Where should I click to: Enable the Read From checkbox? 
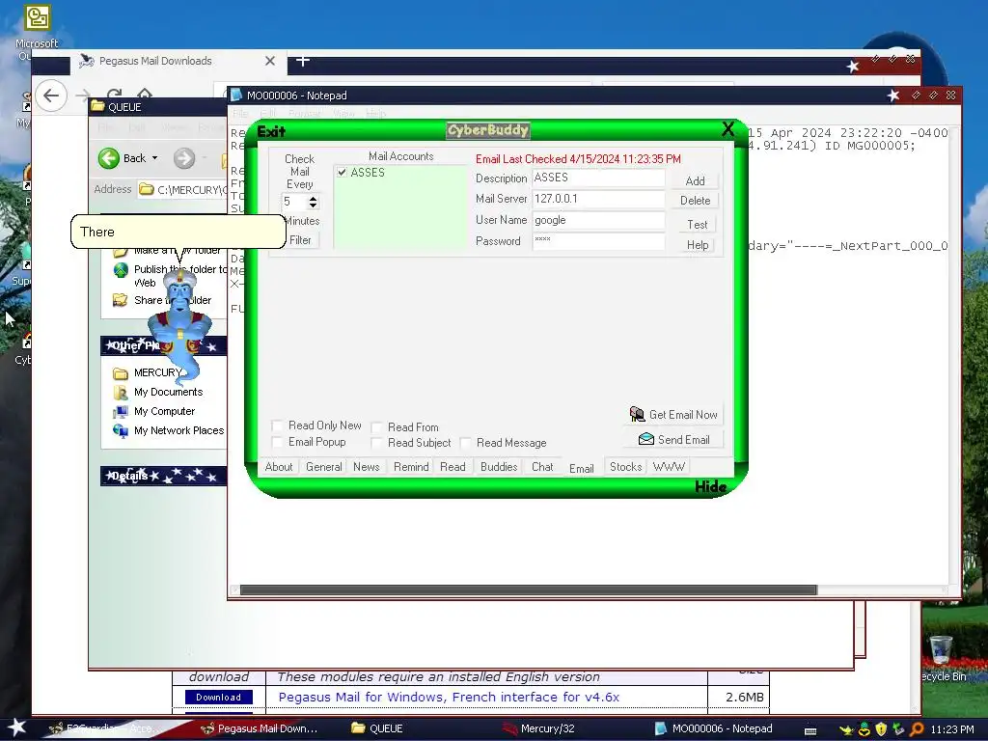click(376, 427)
